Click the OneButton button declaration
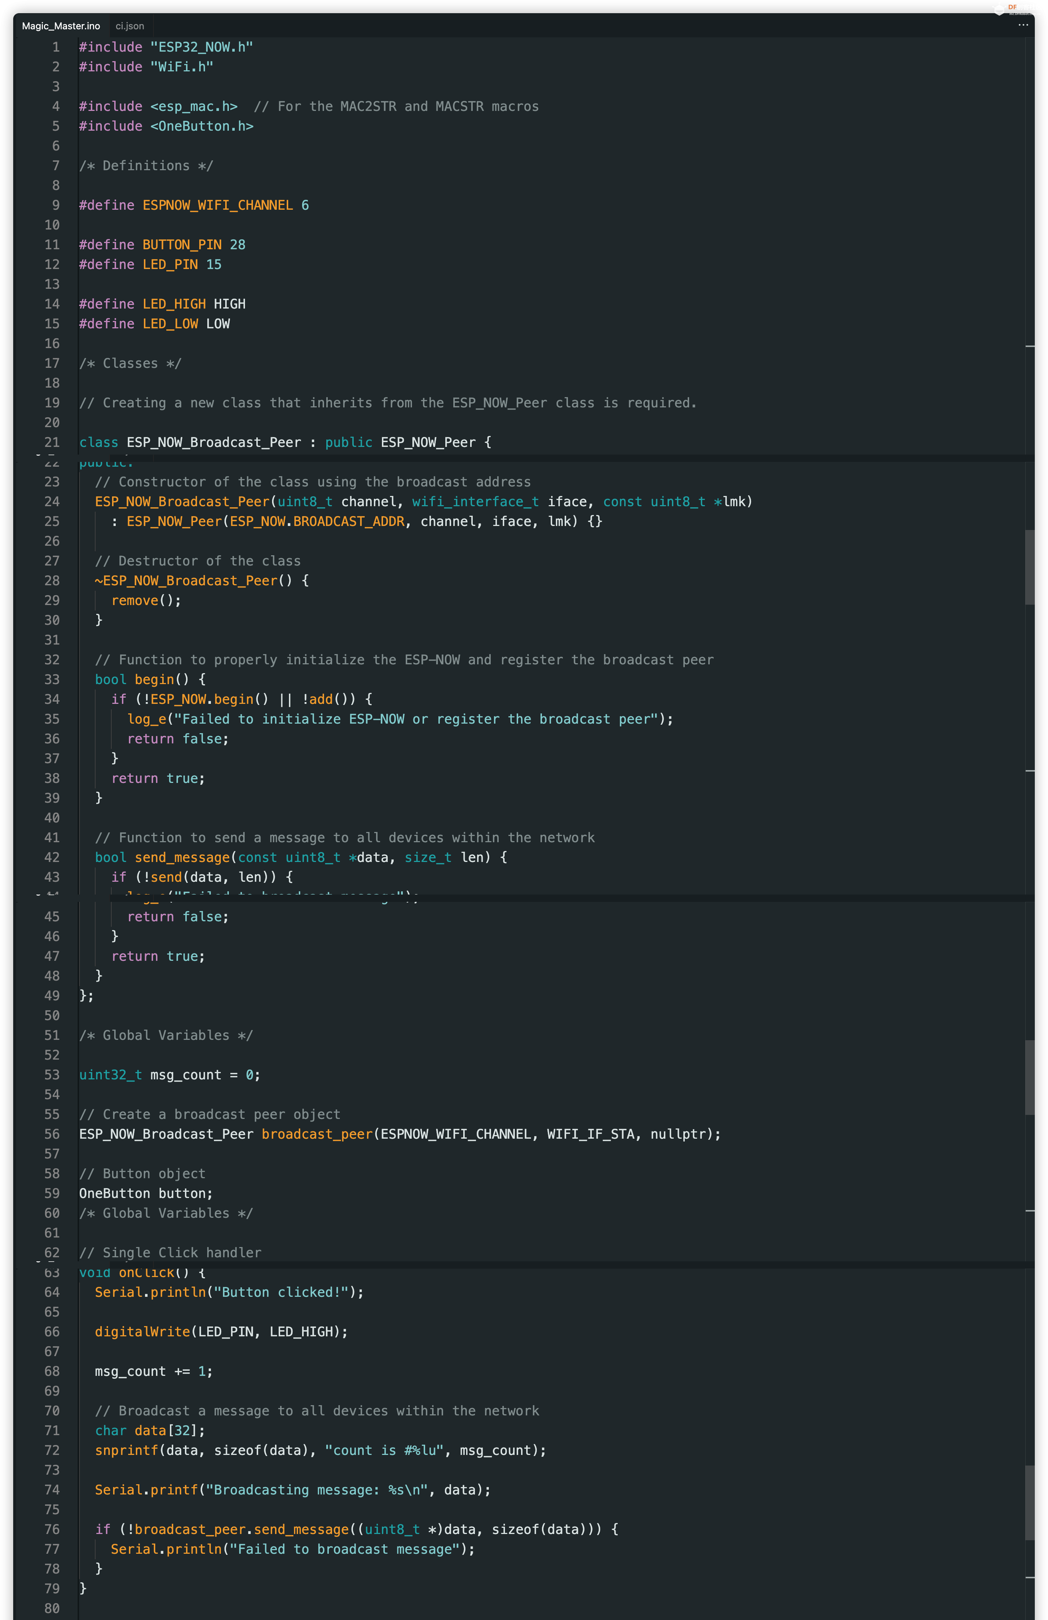This screenshot has width=1048, height=1620. coord(145,1194)
